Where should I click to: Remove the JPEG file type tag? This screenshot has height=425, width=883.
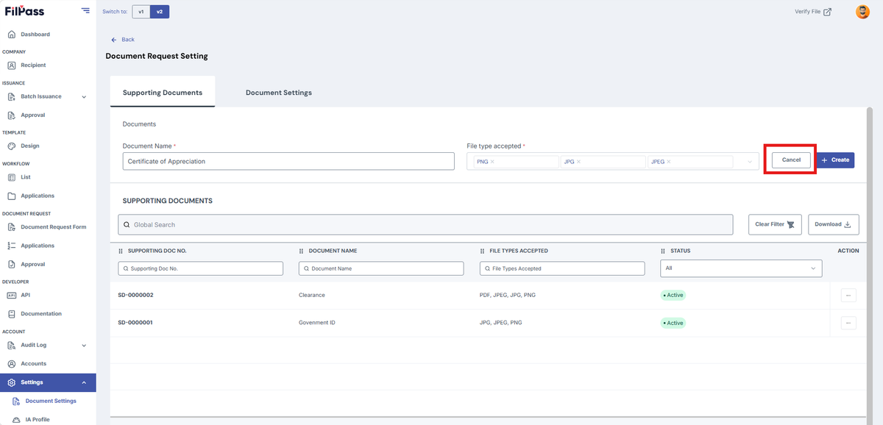(x=669, y=162)
